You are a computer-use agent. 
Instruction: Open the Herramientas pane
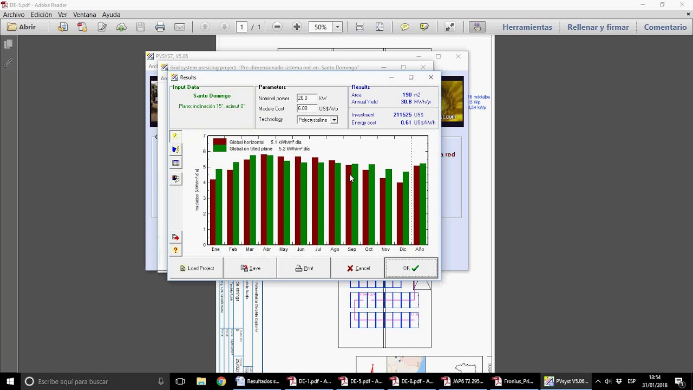coord(527,27)
